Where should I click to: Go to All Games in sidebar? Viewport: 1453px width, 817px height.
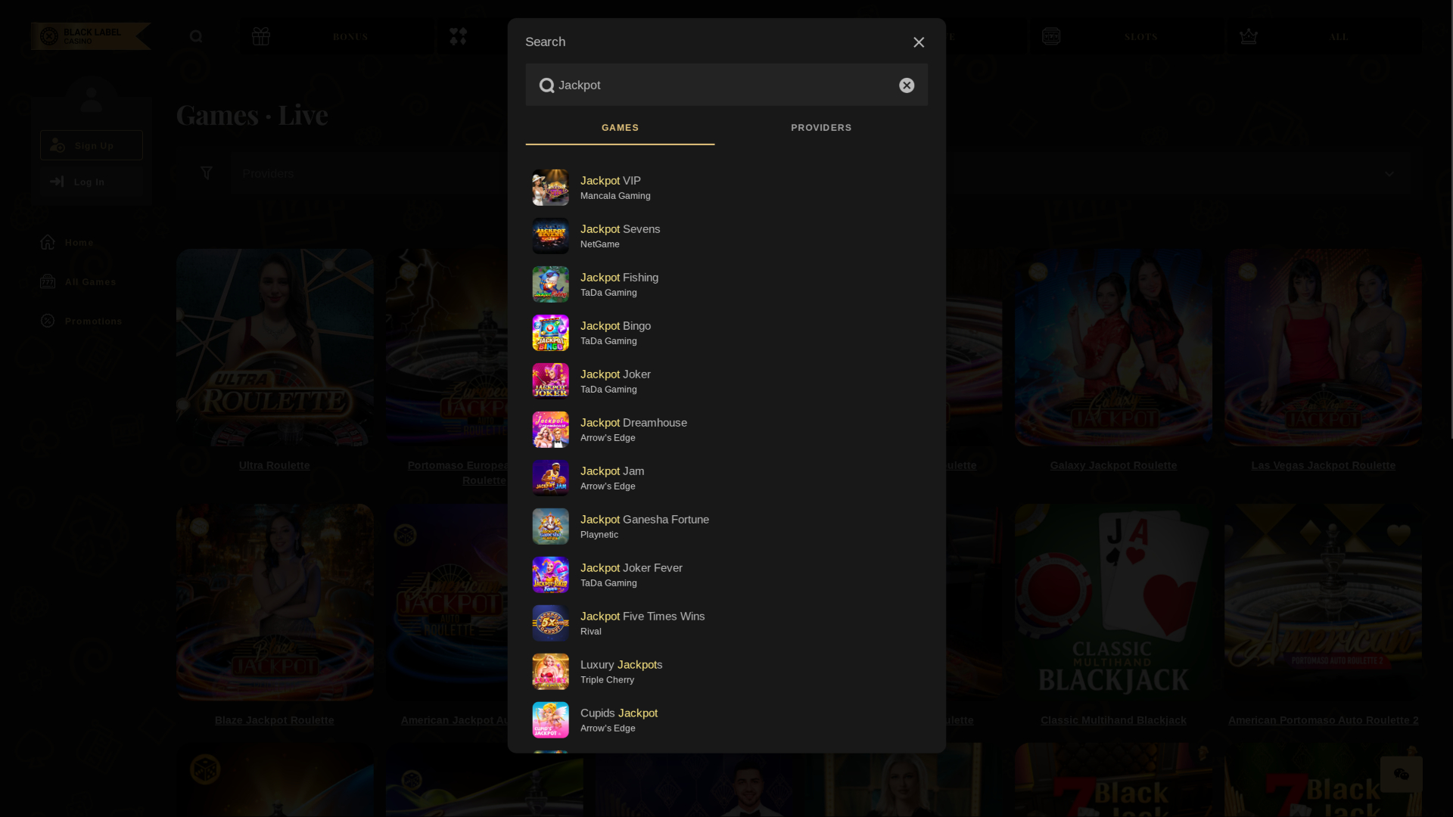pos(90,281)
